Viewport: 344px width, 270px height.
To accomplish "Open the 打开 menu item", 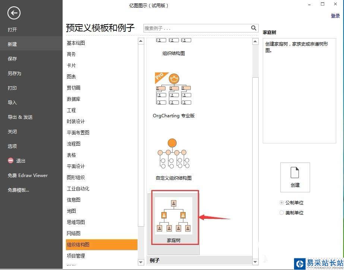I will [x=12, y=30].
